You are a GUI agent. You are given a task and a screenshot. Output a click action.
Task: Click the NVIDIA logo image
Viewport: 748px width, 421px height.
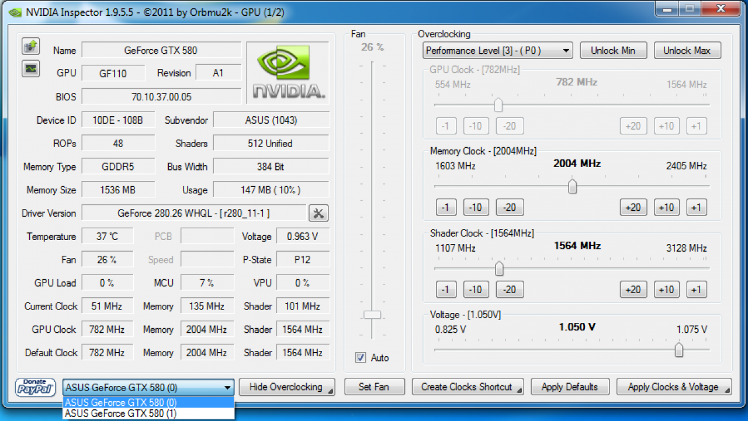pyautogui.click(x=289, y=73)
